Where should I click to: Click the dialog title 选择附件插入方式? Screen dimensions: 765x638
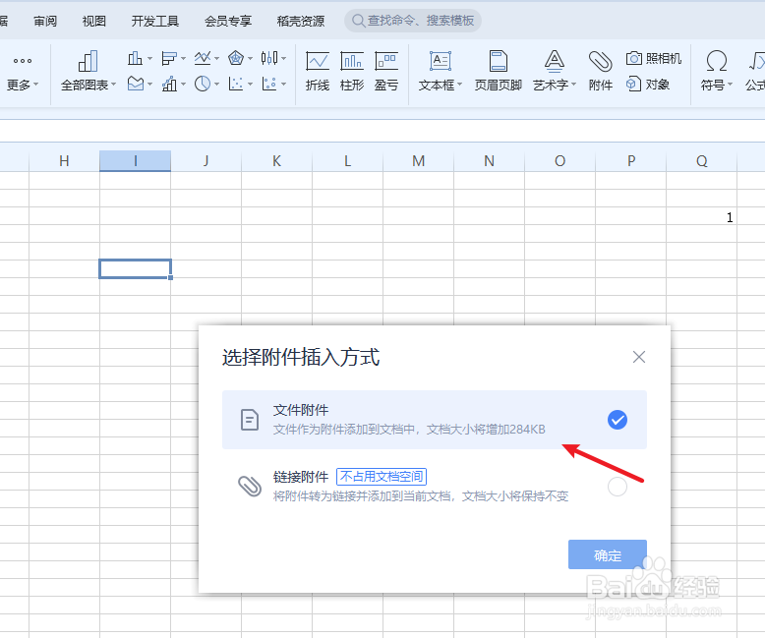coord(301,357)
